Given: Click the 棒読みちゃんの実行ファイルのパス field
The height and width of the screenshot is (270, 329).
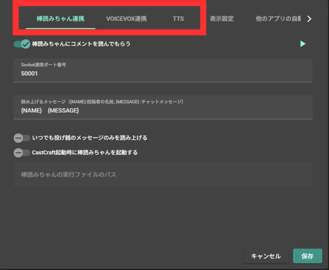Looking at the screenshot, I should [x=163, y=174].
